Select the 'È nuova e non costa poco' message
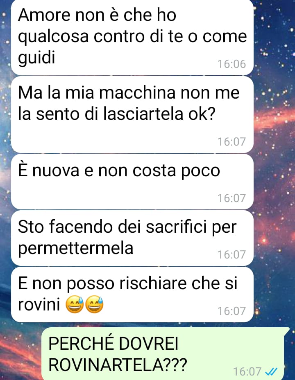 pyautogui.click(x=132, y=182)
